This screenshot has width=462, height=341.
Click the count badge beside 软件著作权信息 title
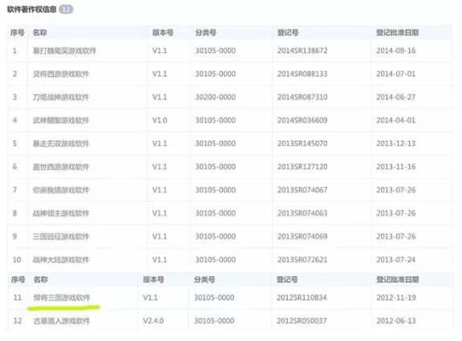[66, 10]
